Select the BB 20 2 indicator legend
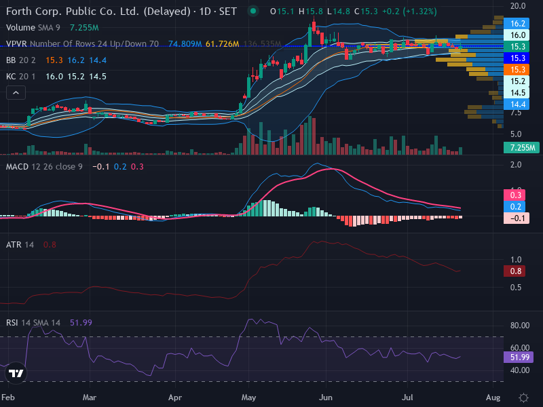The height and width of the screenshot is (407, 543). pos(21,60)
